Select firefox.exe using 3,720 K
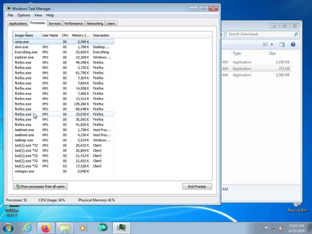 [x=63, y=68]
